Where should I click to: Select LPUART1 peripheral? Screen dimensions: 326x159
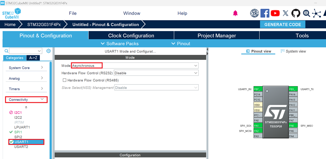click(22, 127)
